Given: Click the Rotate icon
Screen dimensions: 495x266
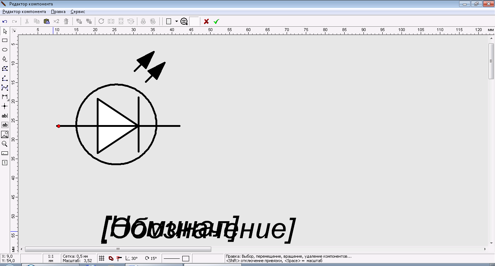Looking at the screenshot, I should pos(101,21).
